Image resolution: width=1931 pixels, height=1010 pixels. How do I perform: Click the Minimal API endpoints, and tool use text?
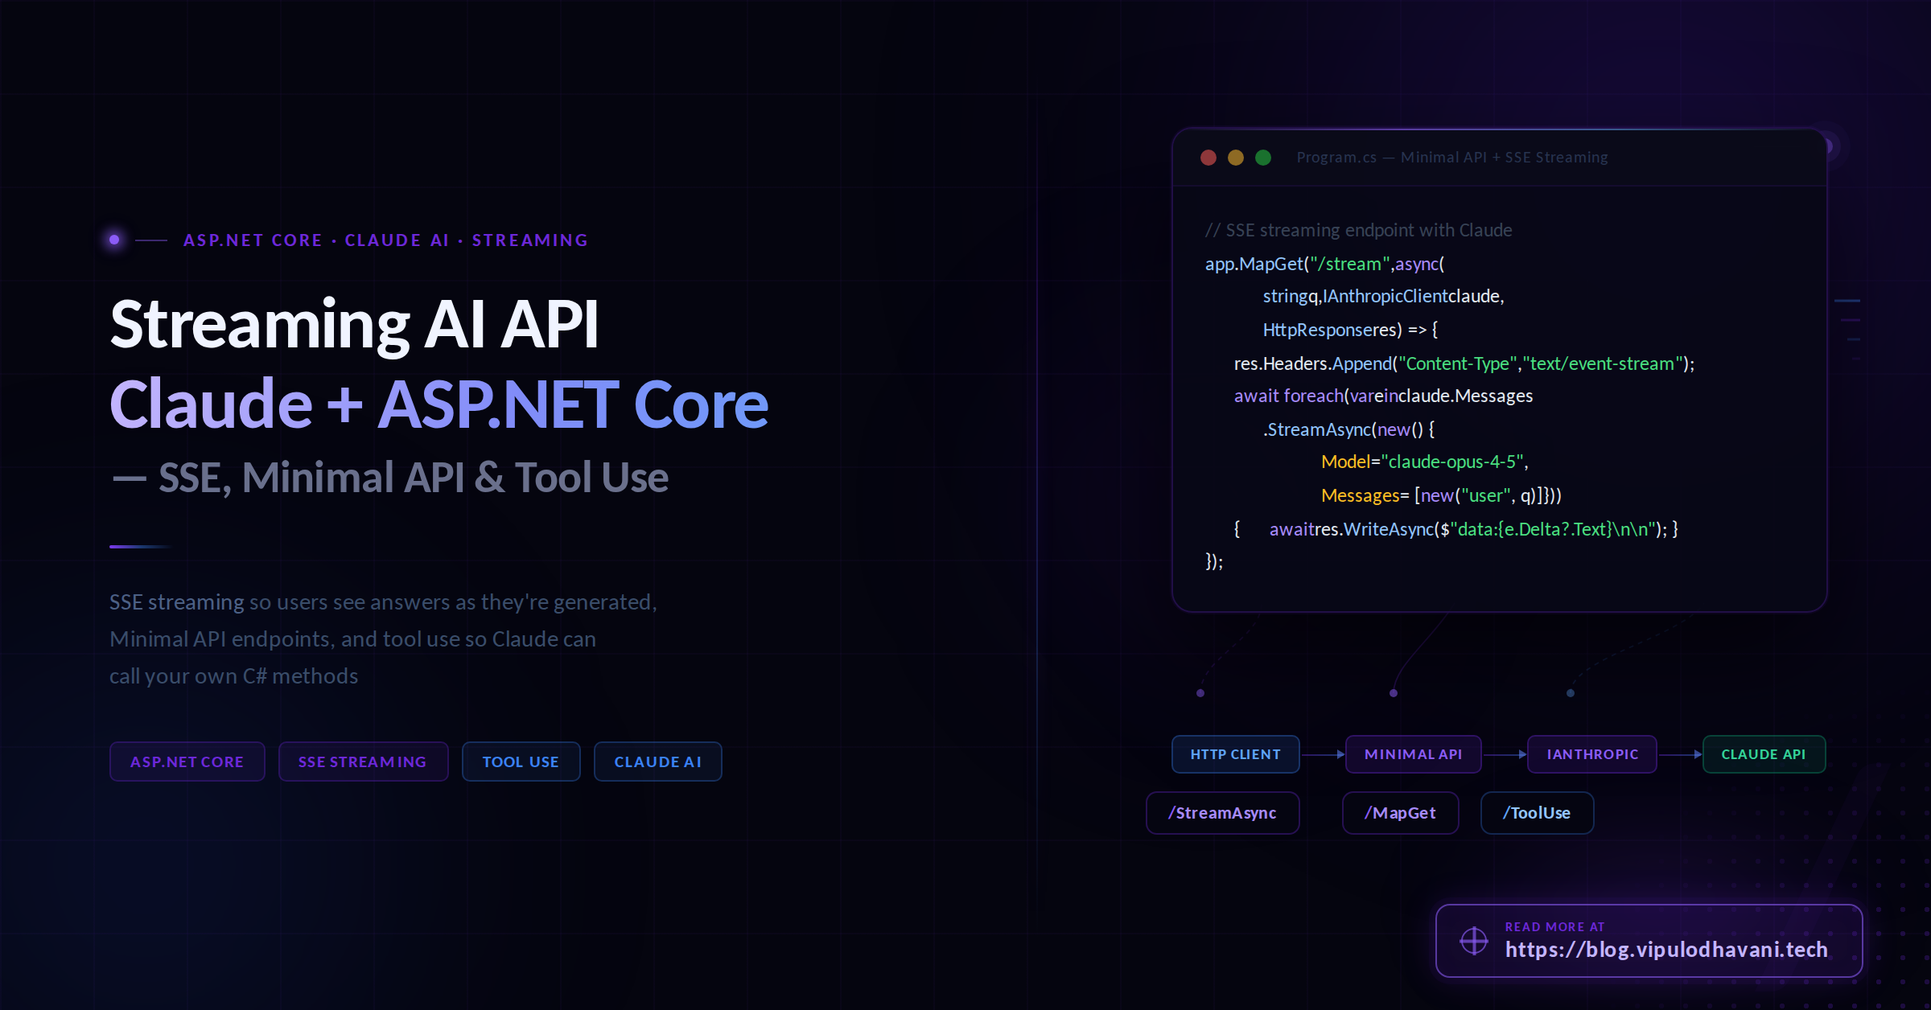pyautogui.click(x=352, y=639)
